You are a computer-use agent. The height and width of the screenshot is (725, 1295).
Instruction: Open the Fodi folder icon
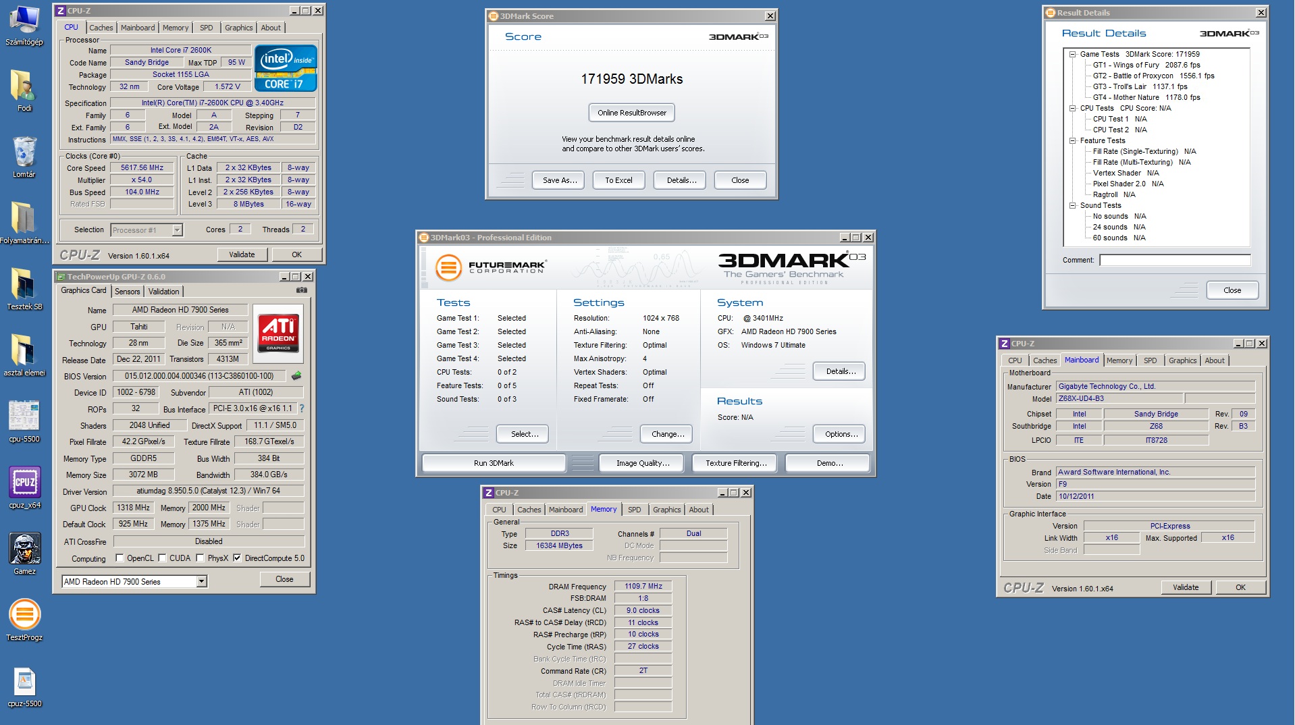tap(24, 90)
